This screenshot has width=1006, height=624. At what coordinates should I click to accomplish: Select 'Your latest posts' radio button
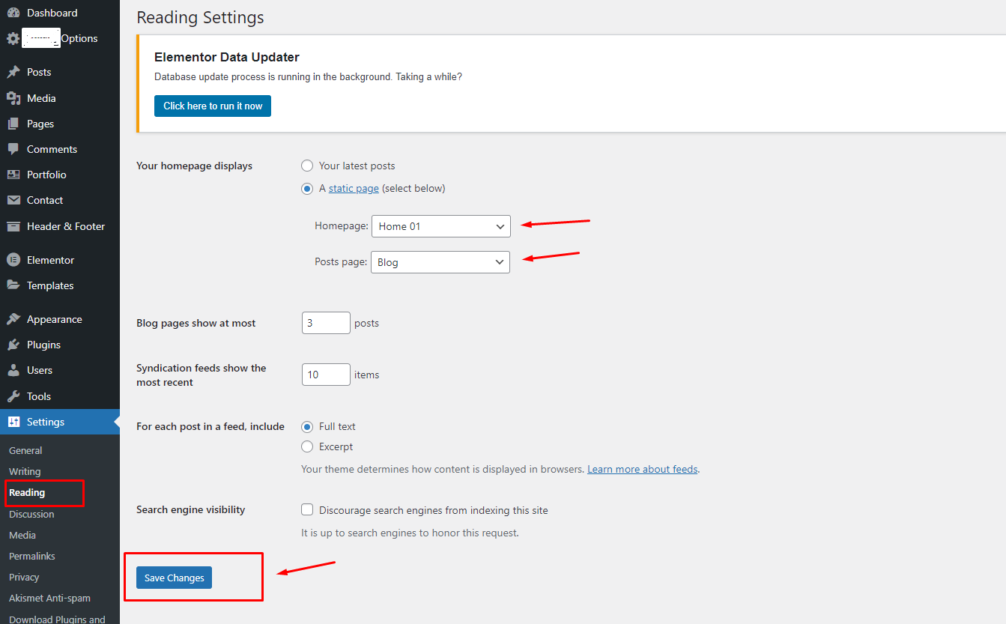pos(307,166)
